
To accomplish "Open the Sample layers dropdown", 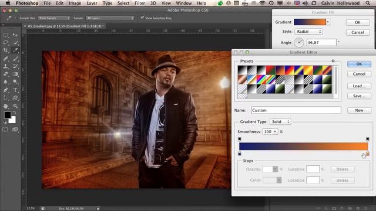I will 110,18.
